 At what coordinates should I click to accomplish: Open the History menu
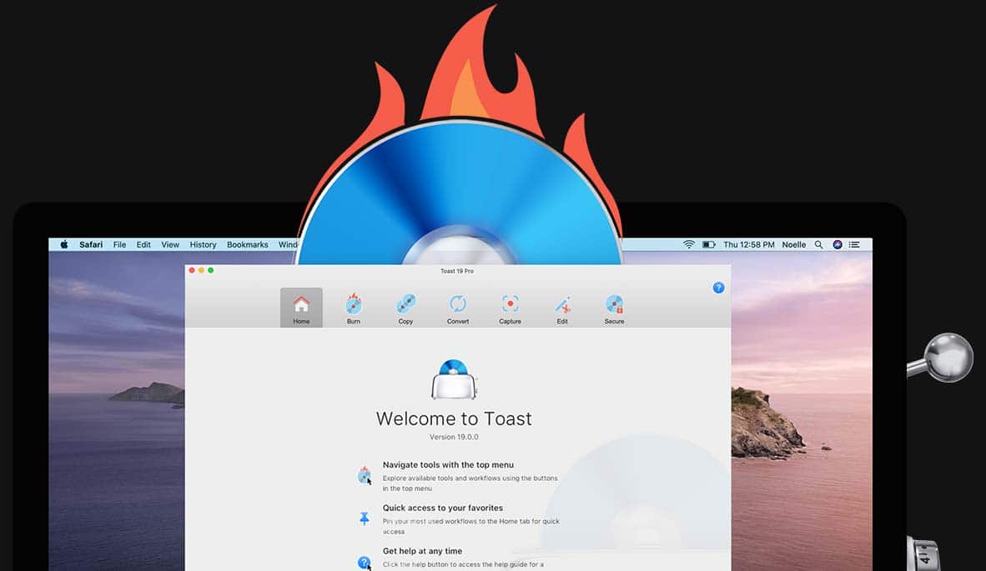tap(203, 244)
